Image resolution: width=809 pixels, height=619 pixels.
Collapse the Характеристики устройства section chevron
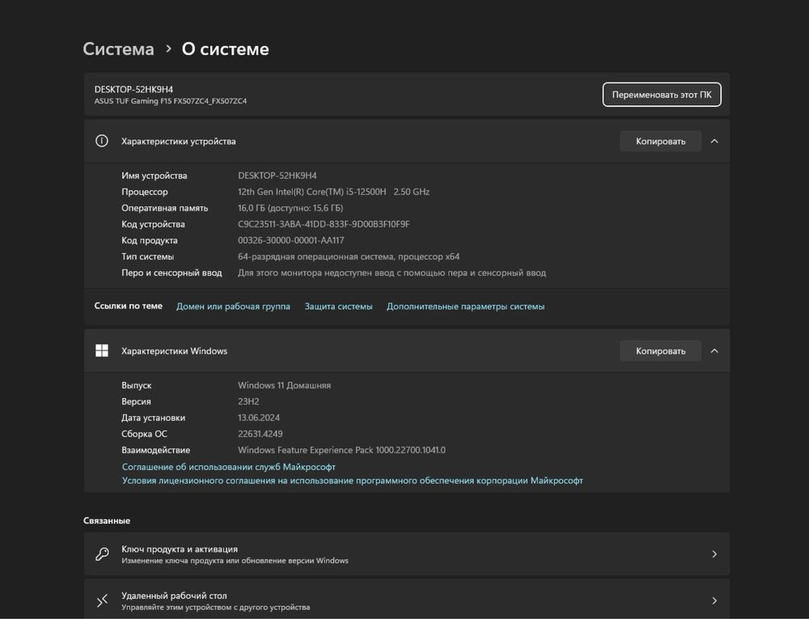pyautogui.click(x=714, y=142)
